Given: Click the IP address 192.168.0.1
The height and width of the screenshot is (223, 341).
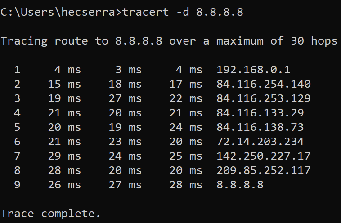Looking at the screenshot, I should [x=253, y=70].
